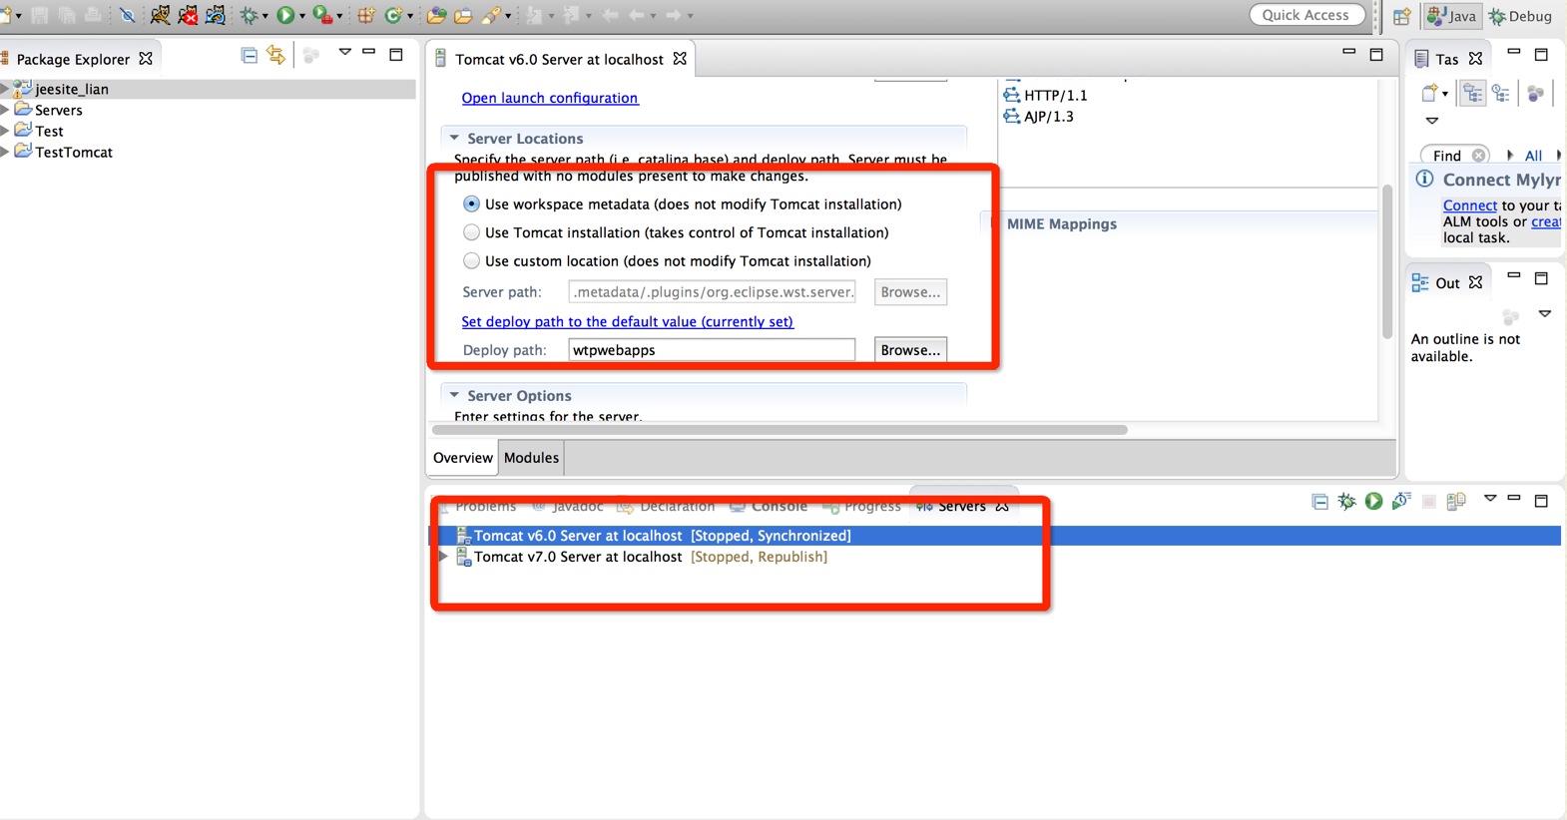Open the Progress tab
1567x820 pixels.
[x=862, y=506]
